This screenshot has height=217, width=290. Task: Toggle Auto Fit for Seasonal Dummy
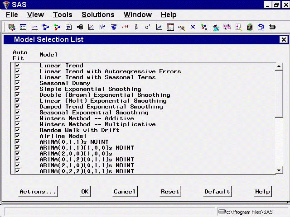[17, 83]
